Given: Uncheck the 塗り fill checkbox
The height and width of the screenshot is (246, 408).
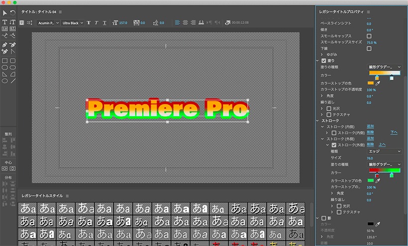Looking at the screenshot, I should [324, 61].
